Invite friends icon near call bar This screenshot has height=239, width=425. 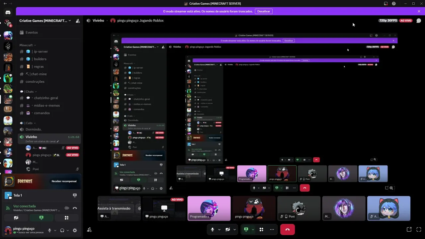point(89,229)
